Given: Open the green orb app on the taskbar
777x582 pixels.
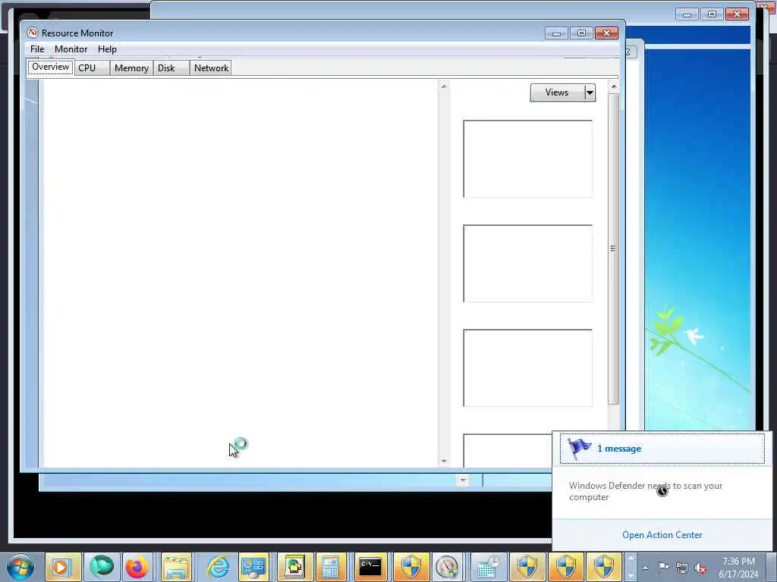Looking at the screenshot, I should point(102,567).
